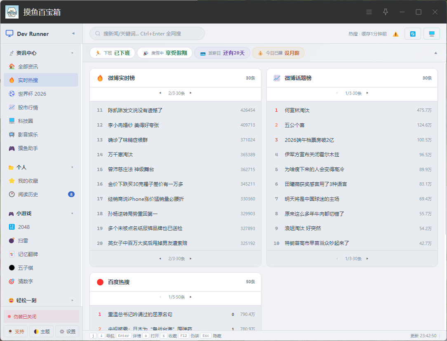Open the hamburger menu icon in title bar
The height and width of the screenshot is (341, 447).
pos(369,12)
